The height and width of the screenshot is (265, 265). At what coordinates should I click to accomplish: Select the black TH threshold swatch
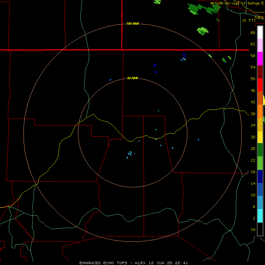click(260, 229)
